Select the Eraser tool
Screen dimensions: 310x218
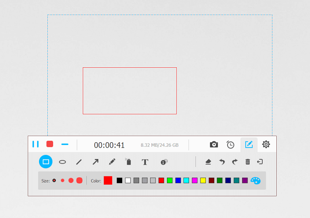pyautogui.click(x=208, y=162)
